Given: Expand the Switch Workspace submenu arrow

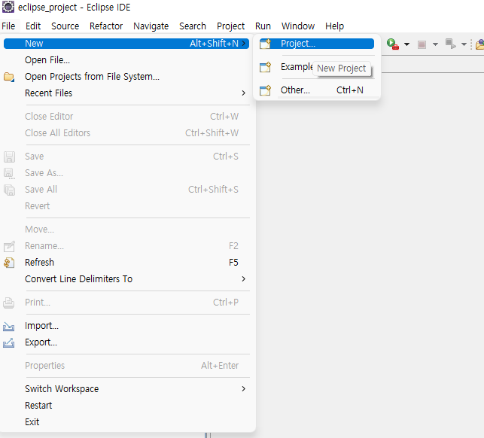Looking at the screenshot, I should tap(244, 389).
